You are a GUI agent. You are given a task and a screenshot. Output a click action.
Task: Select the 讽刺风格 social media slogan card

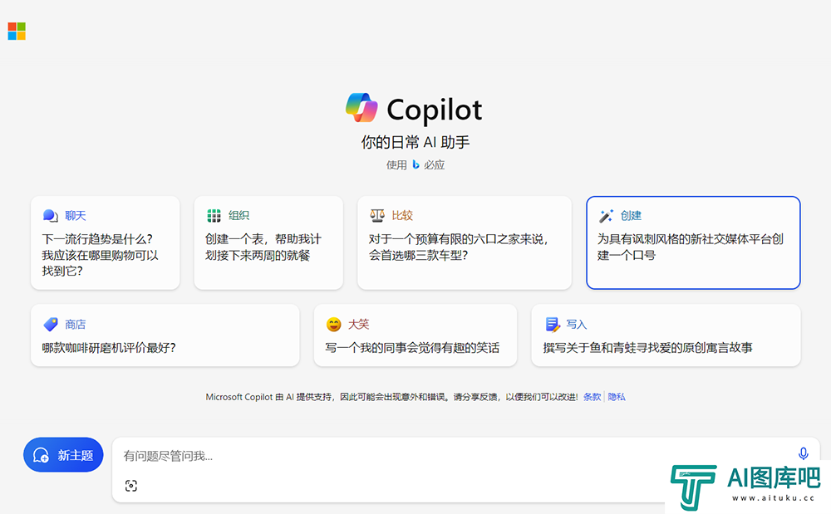click(x=693, y=243)
